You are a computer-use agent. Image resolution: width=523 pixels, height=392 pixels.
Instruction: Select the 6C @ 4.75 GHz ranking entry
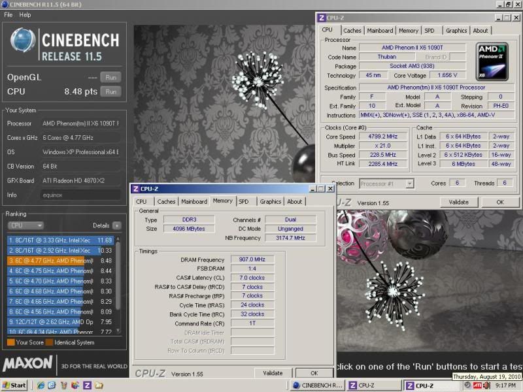[60, 271]
